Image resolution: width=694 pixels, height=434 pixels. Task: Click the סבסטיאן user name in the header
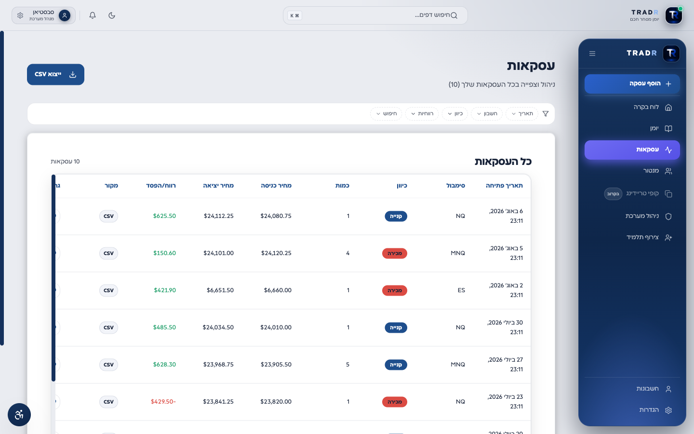tap(43, 13)
